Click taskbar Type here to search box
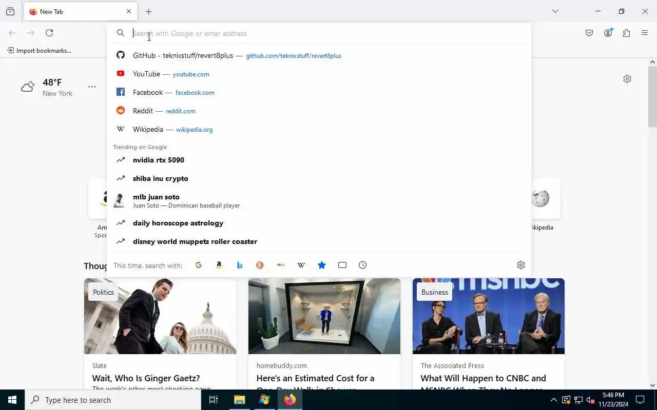 (x=113, y=400)
